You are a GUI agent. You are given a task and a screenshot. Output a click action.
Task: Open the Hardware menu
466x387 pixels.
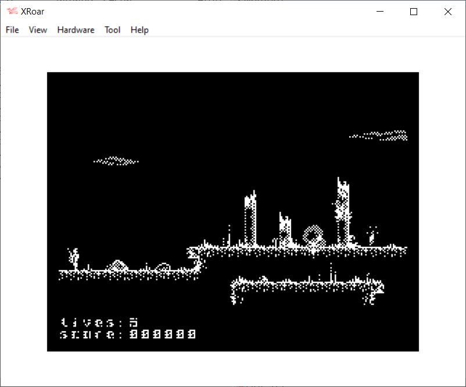coord(76,30)
